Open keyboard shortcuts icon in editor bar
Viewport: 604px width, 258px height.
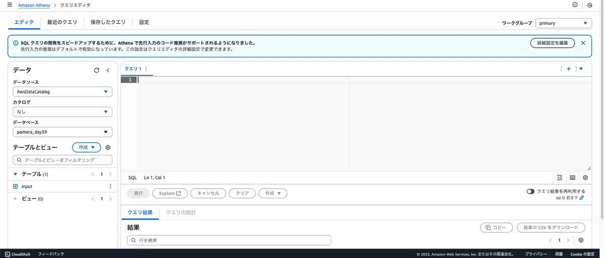572,178
